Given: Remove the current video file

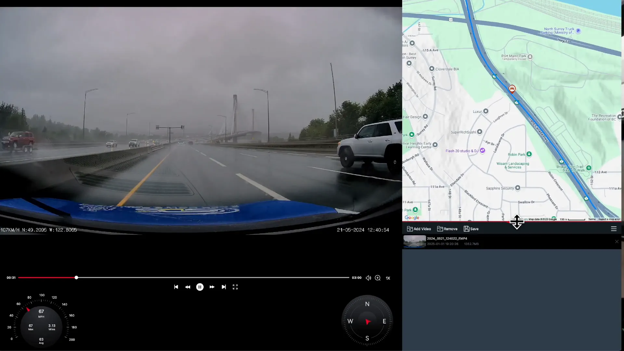Looking at the screenshot, I should click(x=448, y=228).
